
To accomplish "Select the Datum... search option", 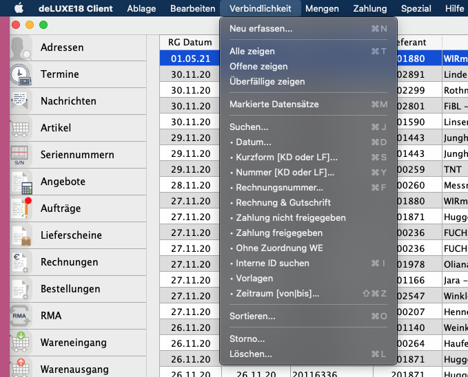I will (308, 142).
